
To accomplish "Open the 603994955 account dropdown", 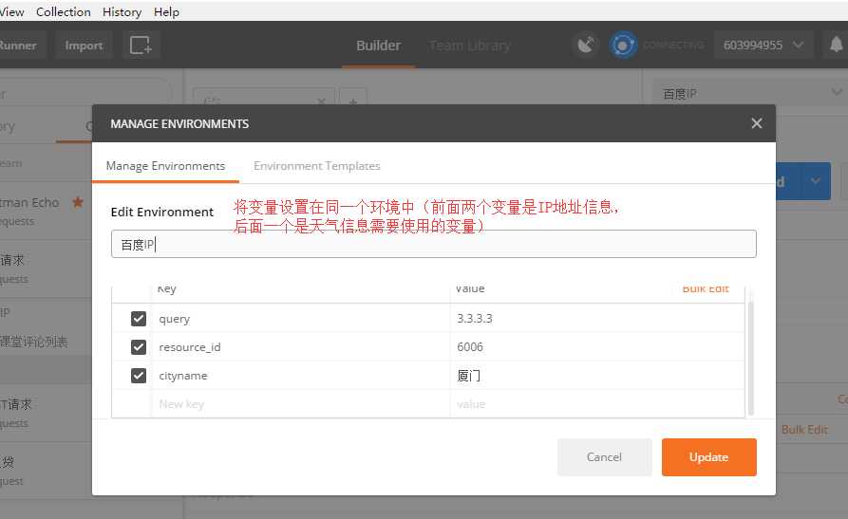I will pos(763,46).
